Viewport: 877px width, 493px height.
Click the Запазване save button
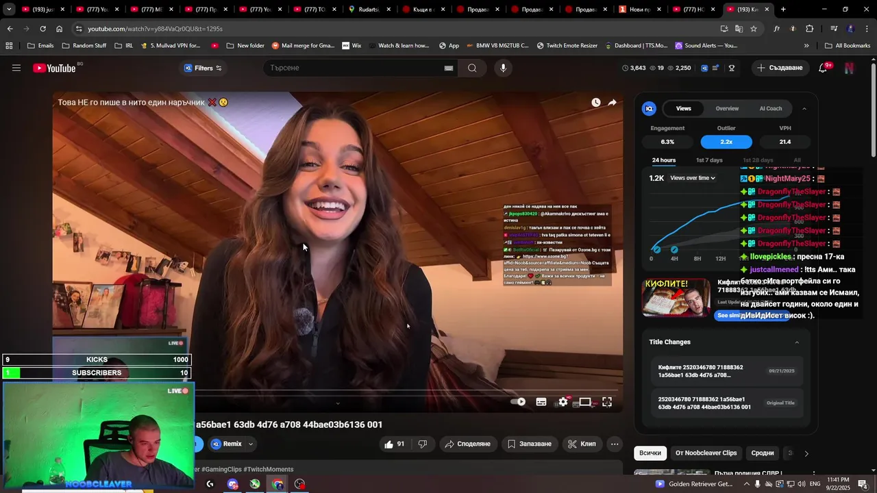(x=529, y=444)
